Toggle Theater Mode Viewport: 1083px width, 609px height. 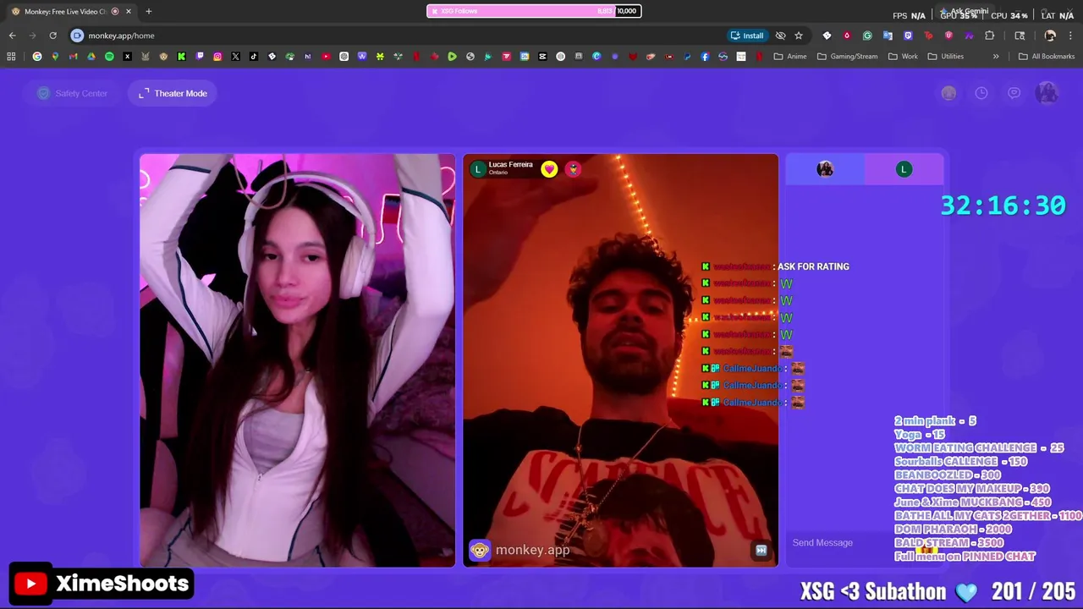click(173, 93)
